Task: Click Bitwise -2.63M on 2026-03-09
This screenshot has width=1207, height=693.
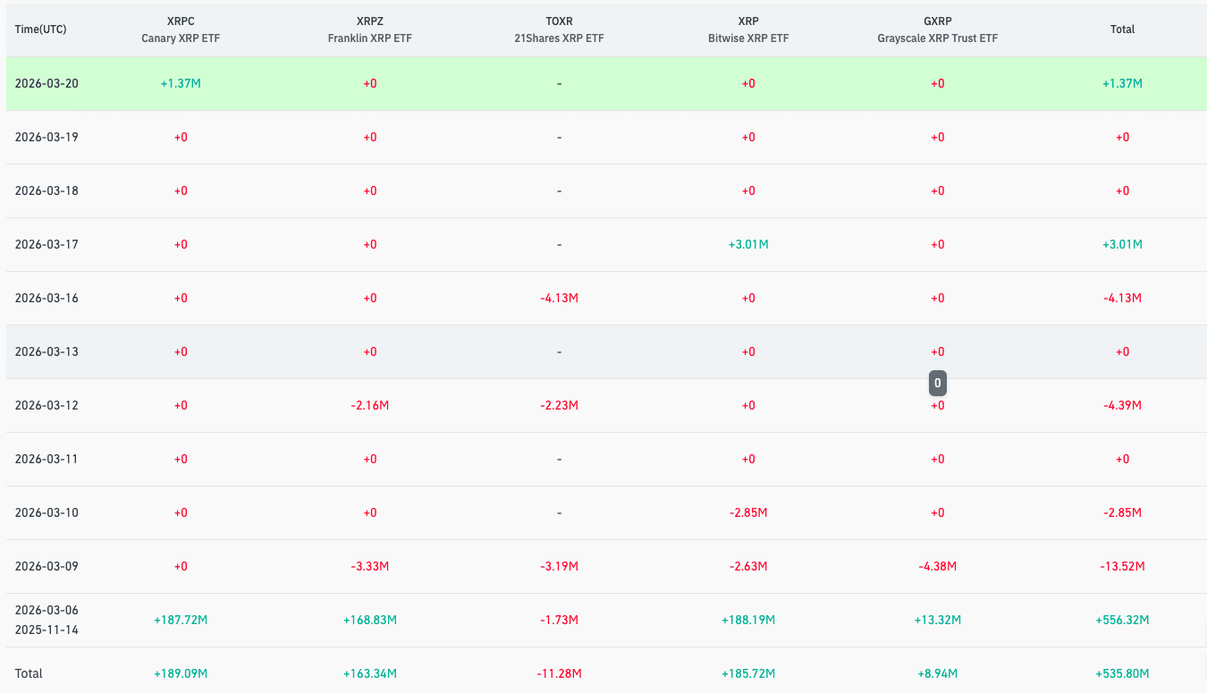Action: pos(748,566)
